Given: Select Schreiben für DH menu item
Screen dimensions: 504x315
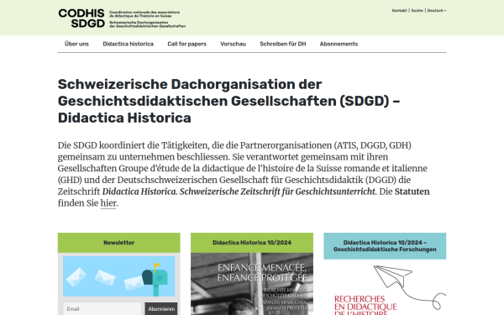Looking at the screenshot, I should (x=283, y=44).
